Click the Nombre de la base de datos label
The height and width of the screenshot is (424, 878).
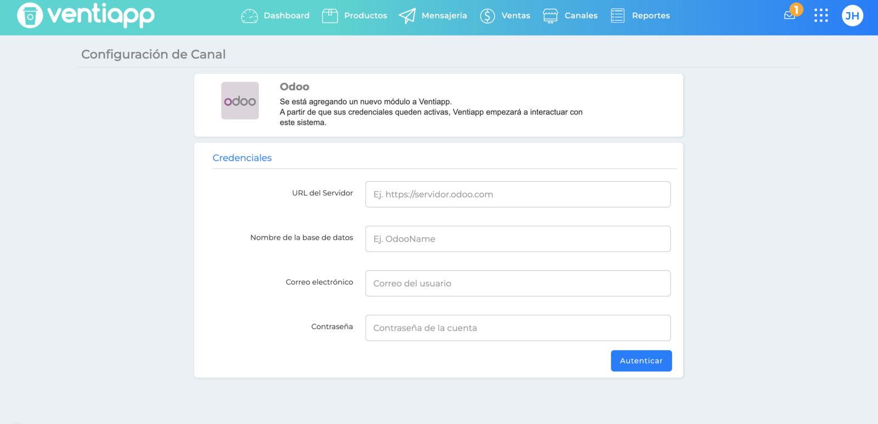click(x=302, y=237)
